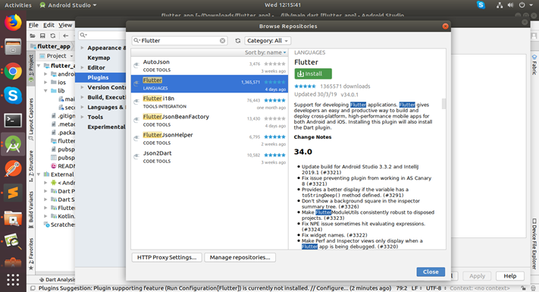Expand the Tools settings section
Screen dimensions: 539x292
click(x=82, y=117)
